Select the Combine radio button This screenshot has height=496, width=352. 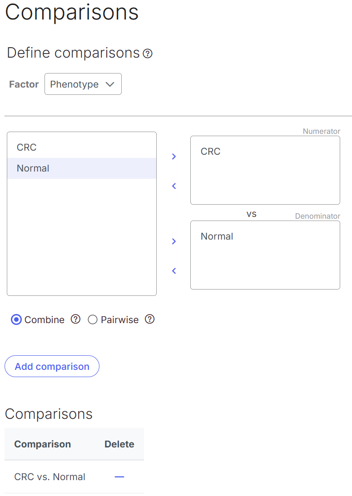point(16,319)
